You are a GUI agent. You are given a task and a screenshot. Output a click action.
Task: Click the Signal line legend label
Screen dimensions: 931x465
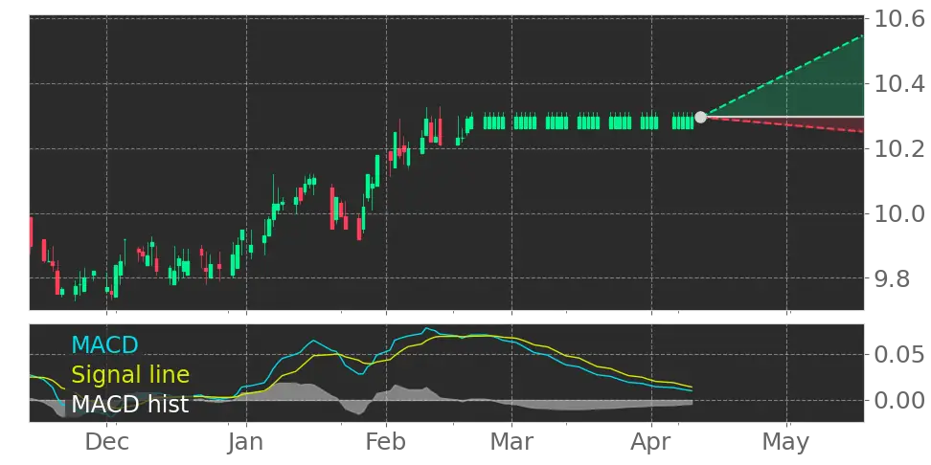click(x=130, y=375)
